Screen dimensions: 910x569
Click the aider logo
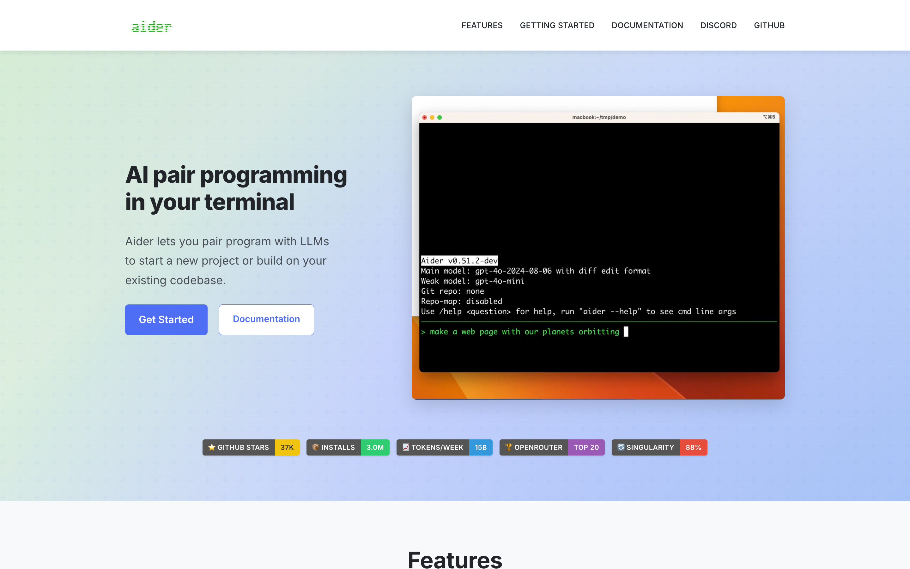pyautogui.click(x=151, y=26)
